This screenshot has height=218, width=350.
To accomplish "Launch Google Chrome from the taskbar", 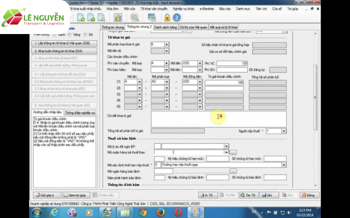I will (x=143, y=213).
